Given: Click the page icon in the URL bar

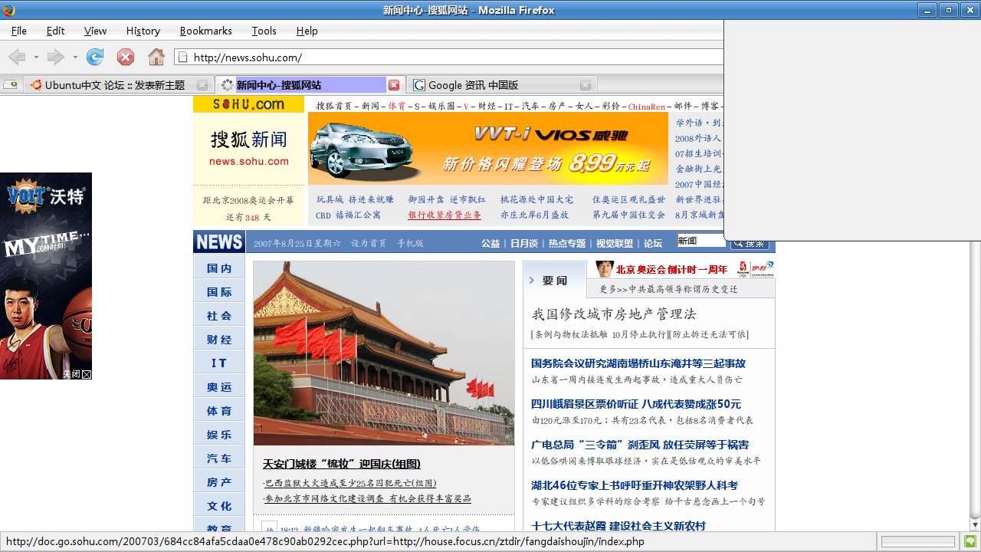Looking at the screenshot, I should pyautogui.click(x=183, y=58).
